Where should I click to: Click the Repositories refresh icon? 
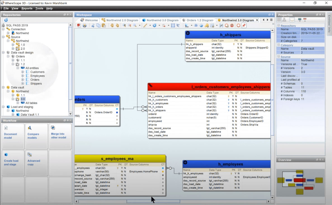pos(6,20)
